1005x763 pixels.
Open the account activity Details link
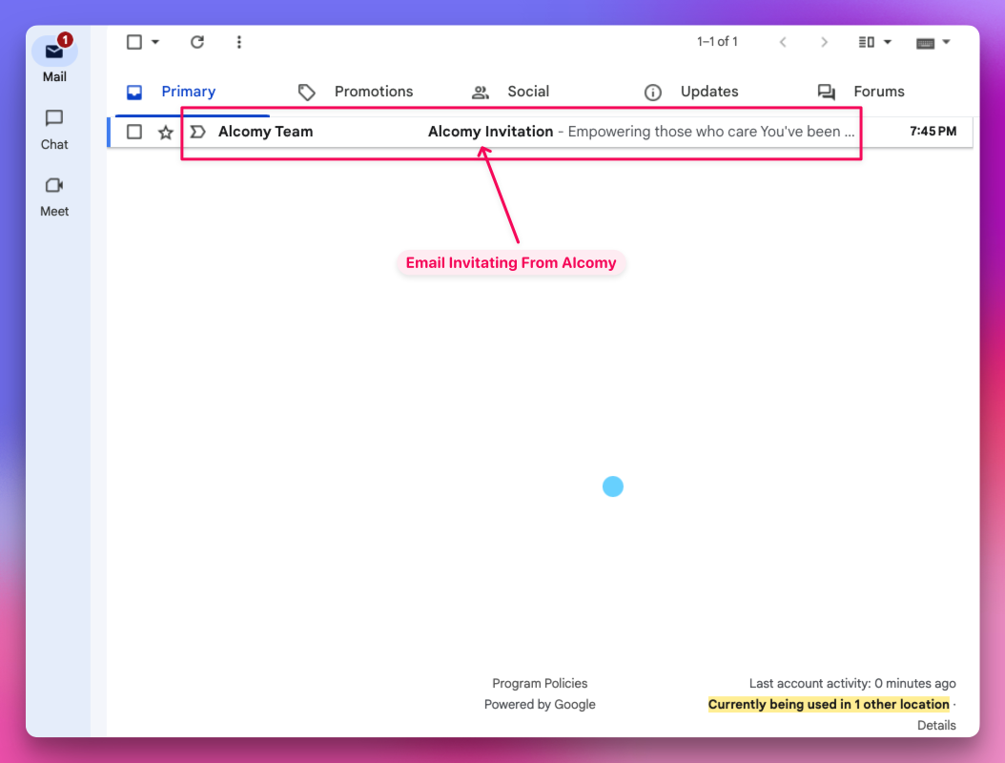pyautogui.click(x=936, y=725)
